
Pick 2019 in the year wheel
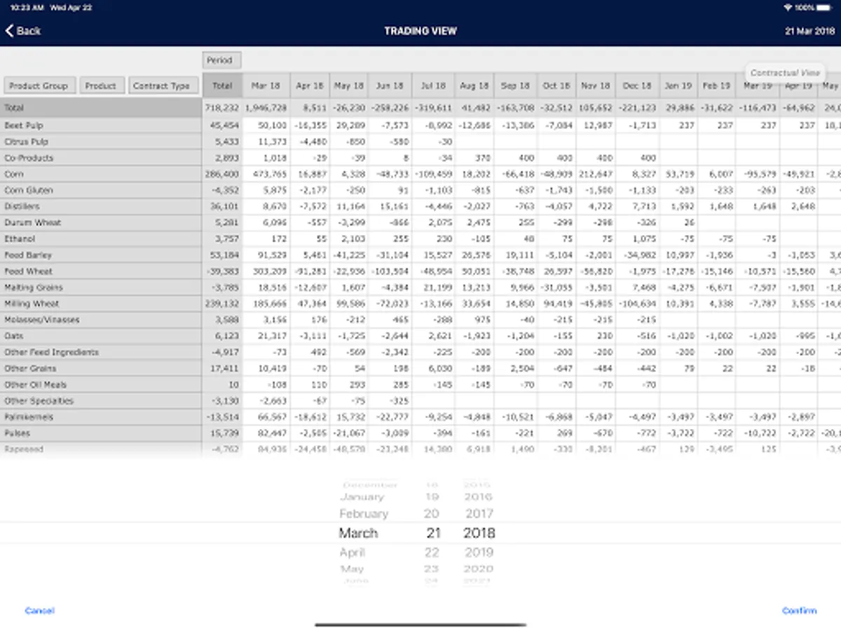[479, 552]
